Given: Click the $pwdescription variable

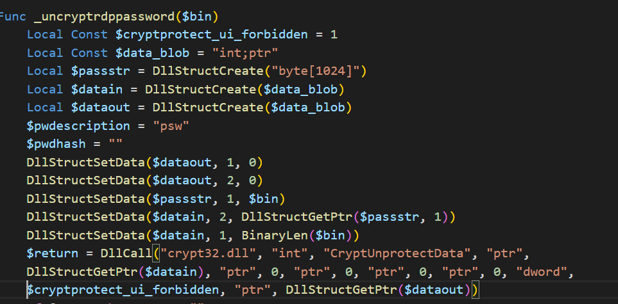Looking at the screenshot, I should click(x=78, y=126).
